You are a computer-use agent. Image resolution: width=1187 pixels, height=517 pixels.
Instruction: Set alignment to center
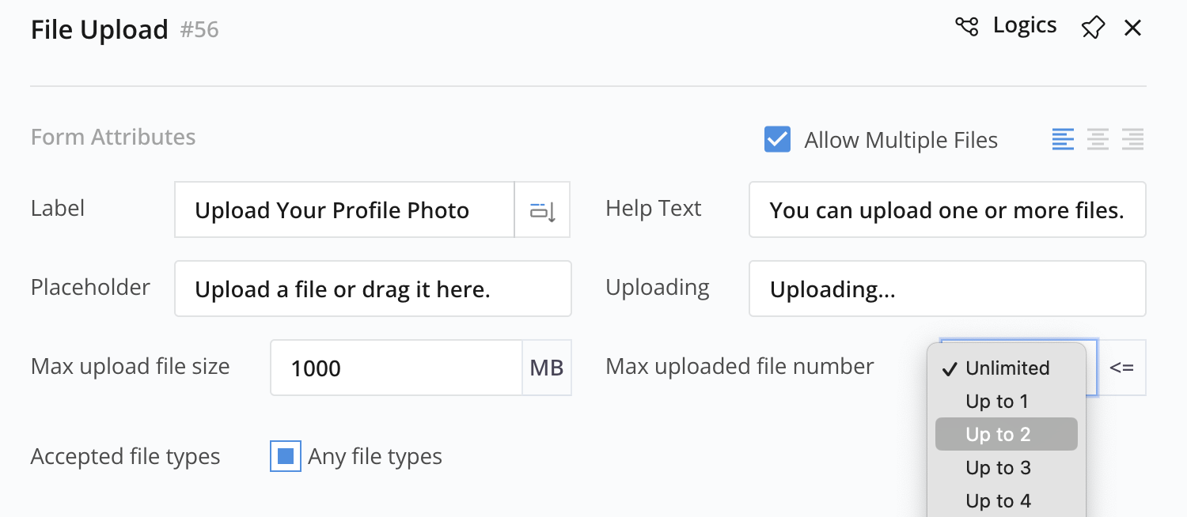point(1098,140)
